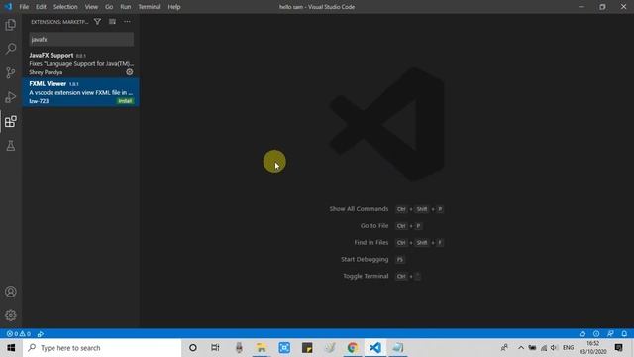Select the Extensions view icon
634x357 pixels.
[x=11, y=121]
